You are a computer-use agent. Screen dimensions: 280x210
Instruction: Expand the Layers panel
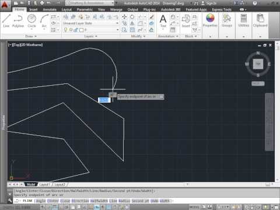point(91,36)
